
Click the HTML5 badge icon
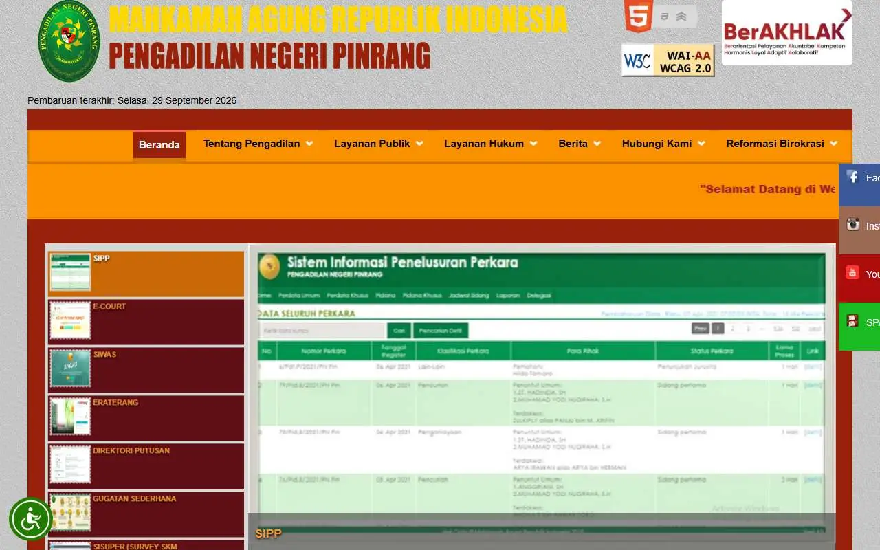[638, 16]
